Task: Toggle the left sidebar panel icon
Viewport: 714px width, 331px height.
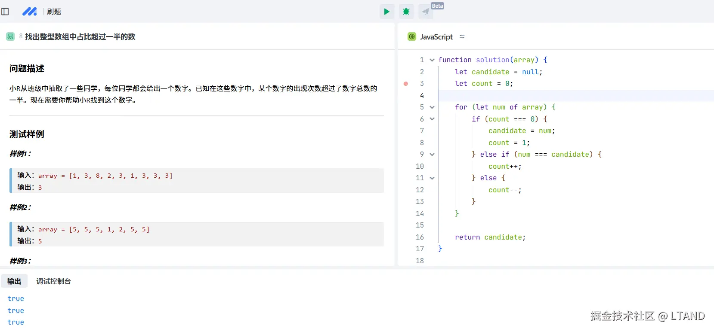Action: coord(5,12)
